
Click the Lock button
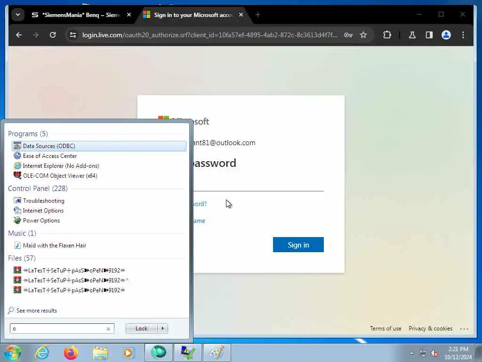pyautogui.click(x=141, y=329)
